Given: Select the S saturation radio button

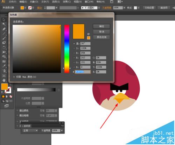Looking at the screenshot, I should point(74,48).
